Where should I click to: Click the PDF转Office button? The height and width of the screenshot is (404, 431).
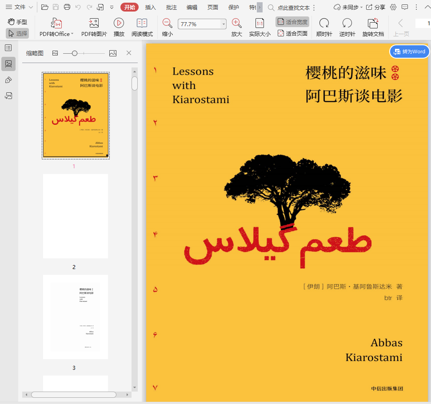pos(56,27)
